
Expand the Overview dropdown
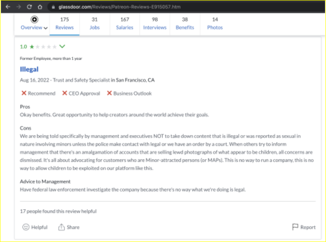click(x=34, y=28)
